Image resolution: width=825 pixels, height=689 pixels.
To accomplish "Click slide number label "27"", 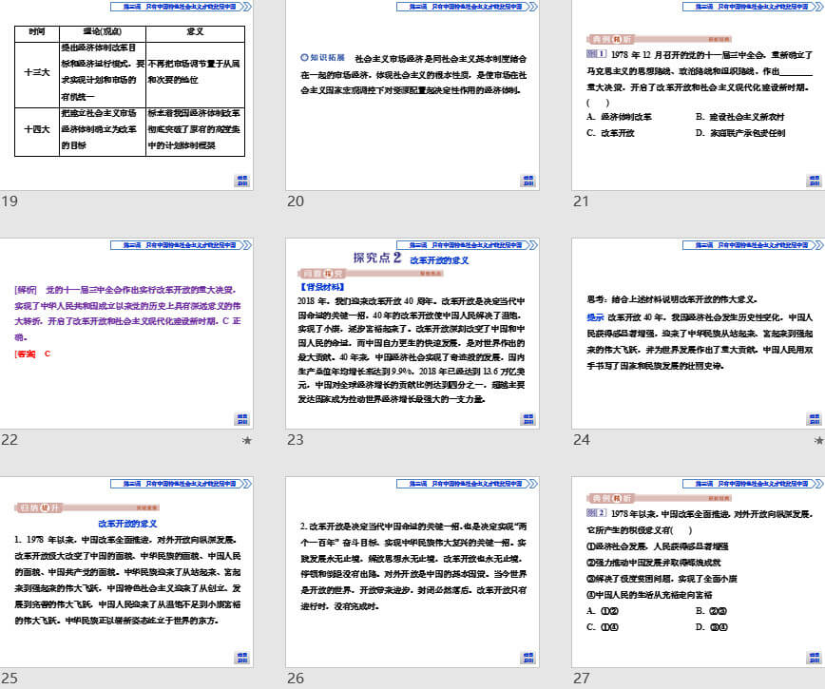I will coord(582,678).
